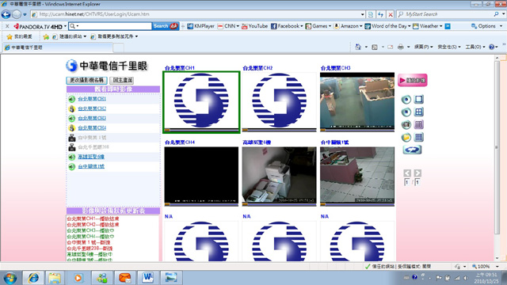
Task: Click progress bar under 高雄 video
Action: pos(280,204)
